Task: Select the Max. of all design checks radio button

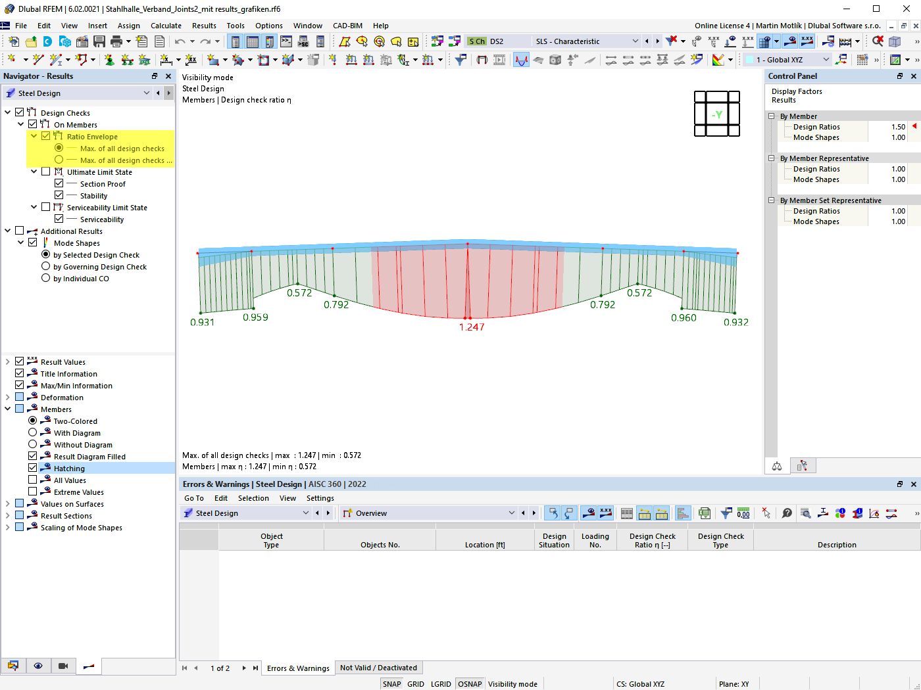Action: click(x=59, y=149)
